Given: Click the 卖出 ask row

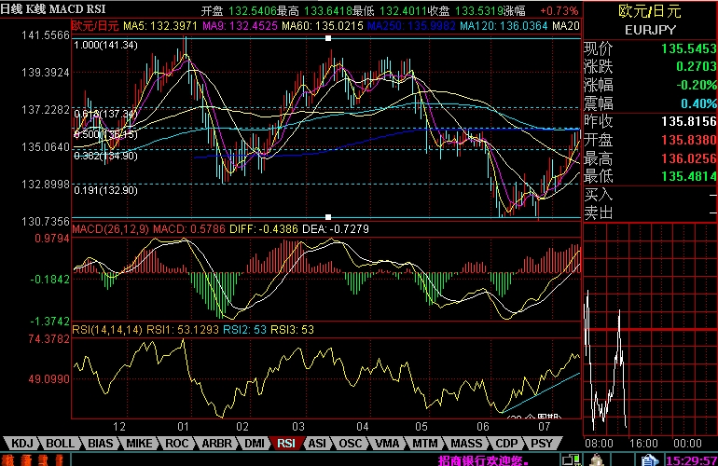Looking at the screenshot, I should click(x=650, y=212).
